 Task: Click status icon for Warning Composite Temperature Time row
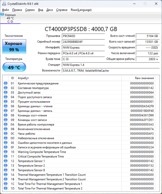[x=5, y=152]
